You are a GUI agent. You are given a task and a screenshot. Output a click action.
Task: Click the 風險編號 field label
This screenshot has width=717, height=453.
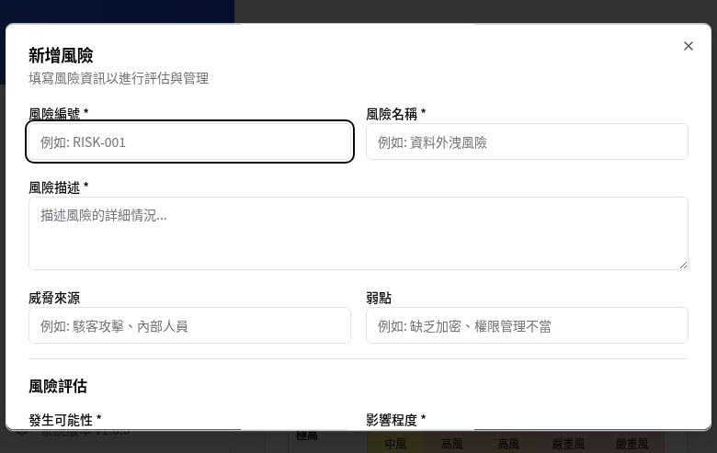click(58, 114)
